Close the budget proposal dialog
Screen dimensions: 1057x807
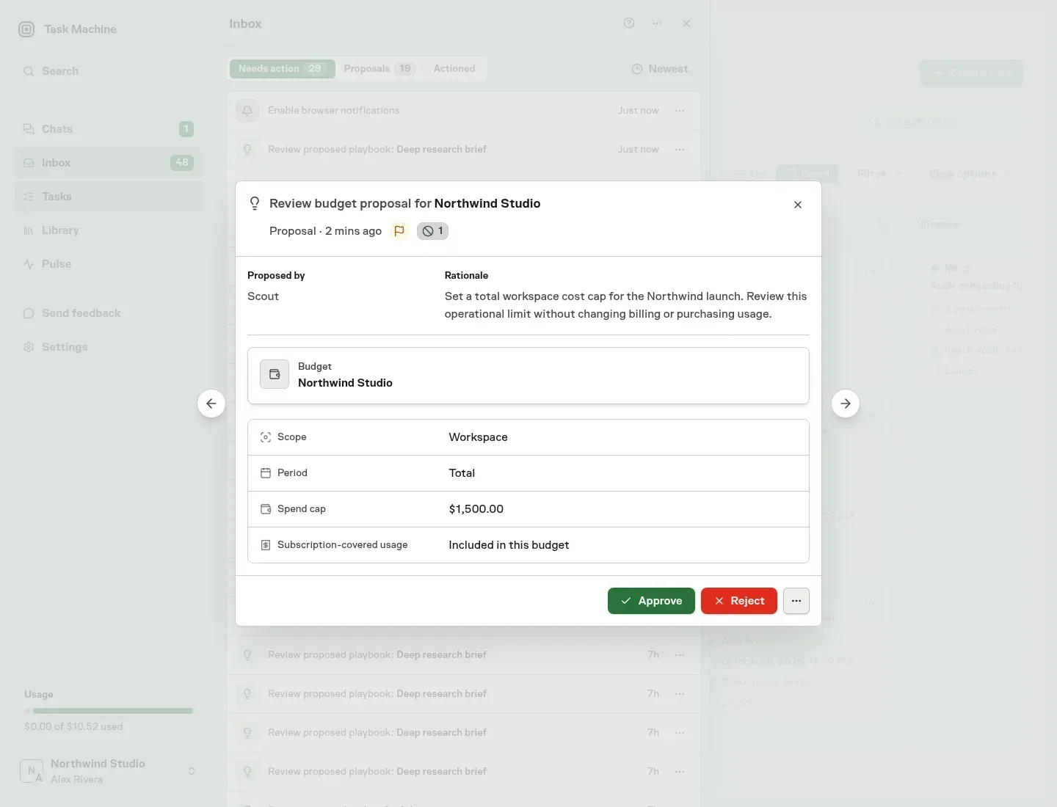798,205
